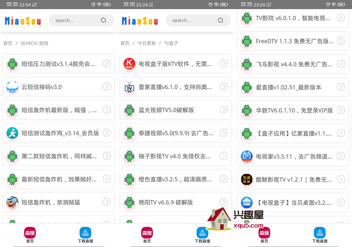Image resolution: width=352 pixels, height=247 pixels.
Task: Open 短信轰炸机,亲测贼猛 entry
Action: (x=59, y=202)
